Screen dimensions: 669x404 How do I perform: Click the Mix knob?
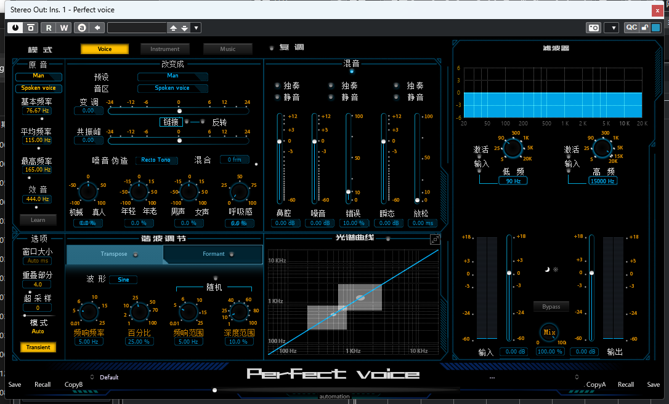click(x=549, y=332)
